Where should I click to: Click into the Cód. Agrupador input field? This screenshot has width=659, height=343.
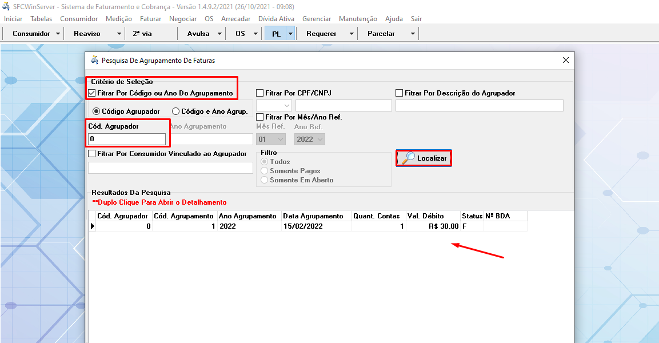click(x=127, y=139)
